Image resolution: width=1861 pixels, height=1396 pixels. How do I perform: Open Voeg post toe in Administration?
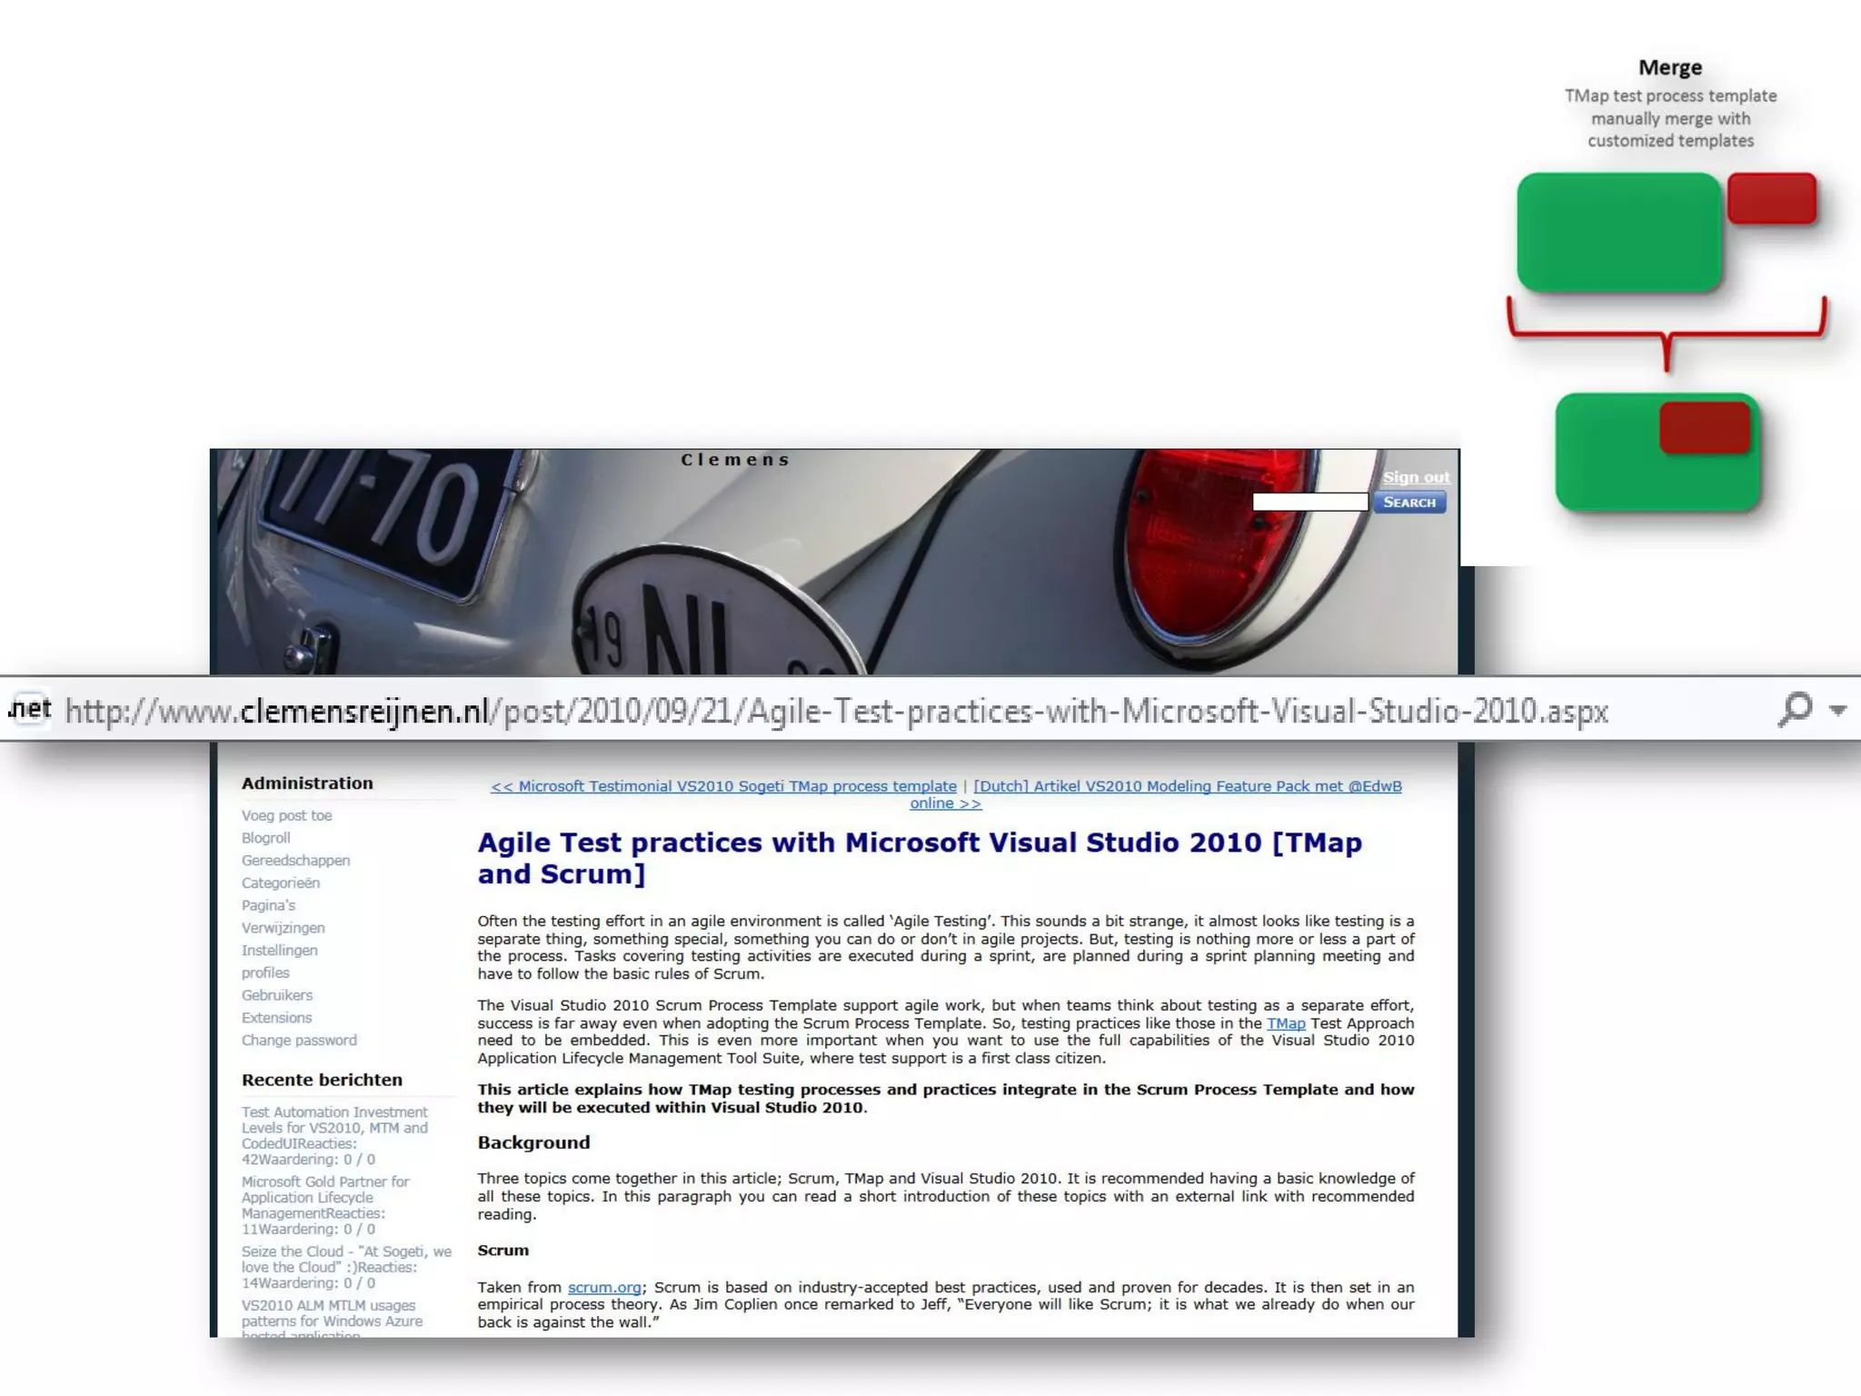pyautogui.click(x=286, y=815)
